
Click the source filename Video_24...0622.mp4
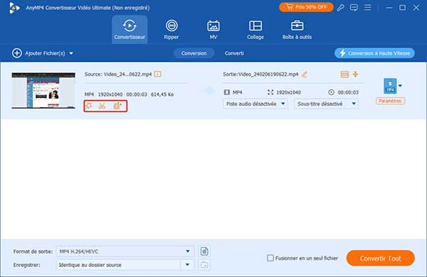click(x=127, y=74)
